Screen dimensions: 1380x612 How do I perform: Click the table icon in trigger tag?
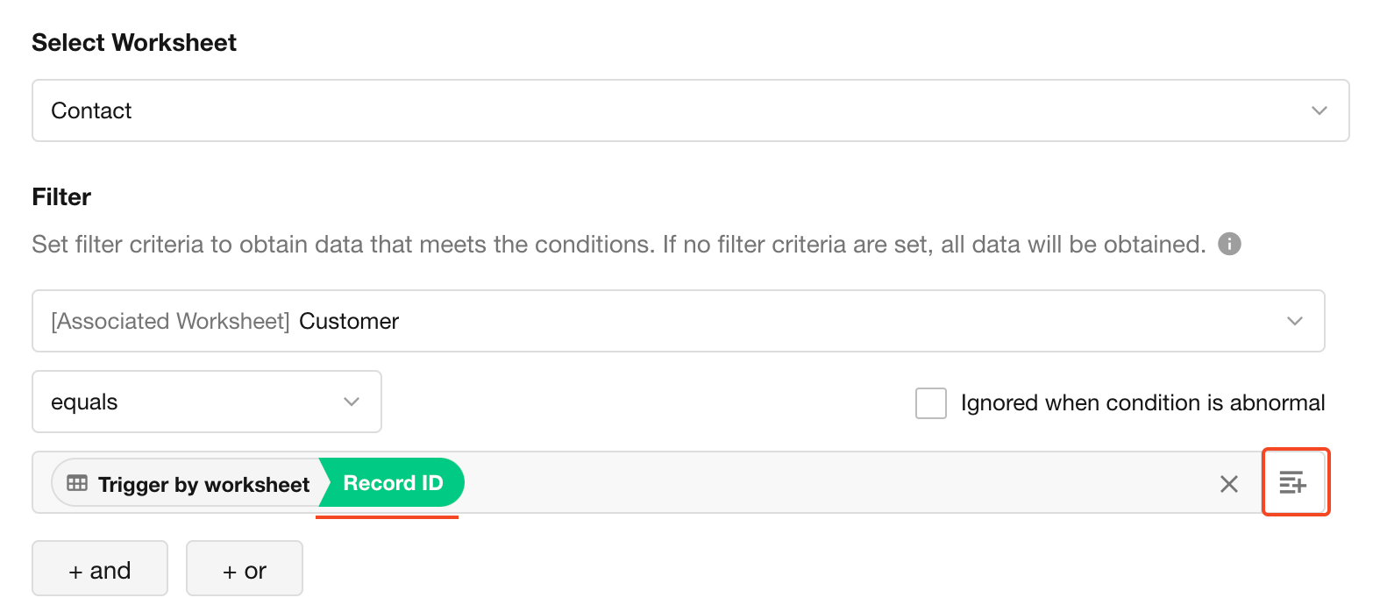77,483
